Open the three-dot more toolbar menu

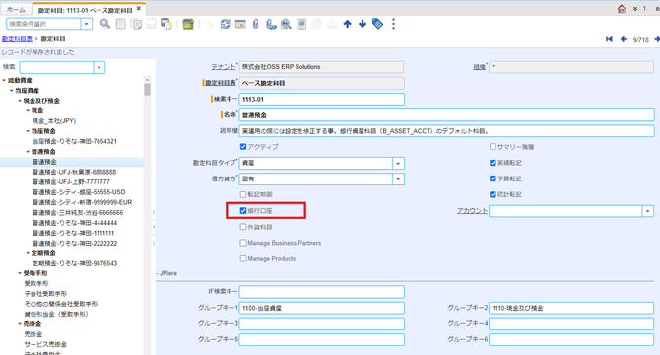[x=394, y=24]
